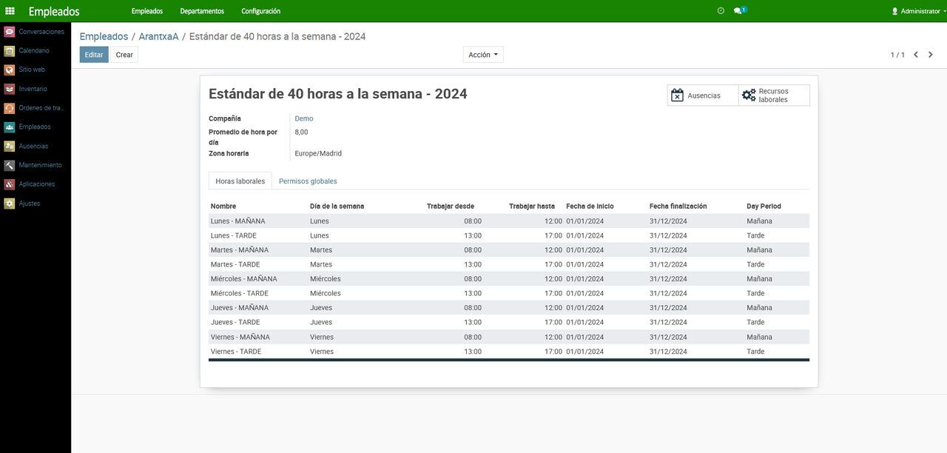
Task: Open Empleados menu in top bar
Action: pos(147,11)
